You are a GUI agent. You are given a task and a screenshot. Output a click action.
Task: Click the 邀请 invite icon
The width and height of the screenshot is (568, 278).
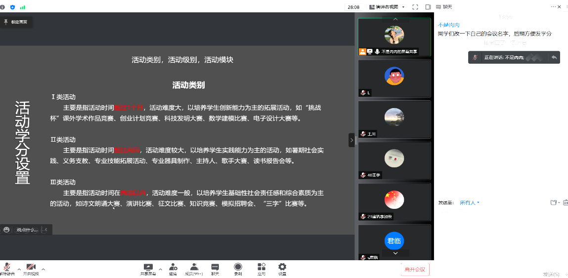pyautogui.click(x=173, y=267)
